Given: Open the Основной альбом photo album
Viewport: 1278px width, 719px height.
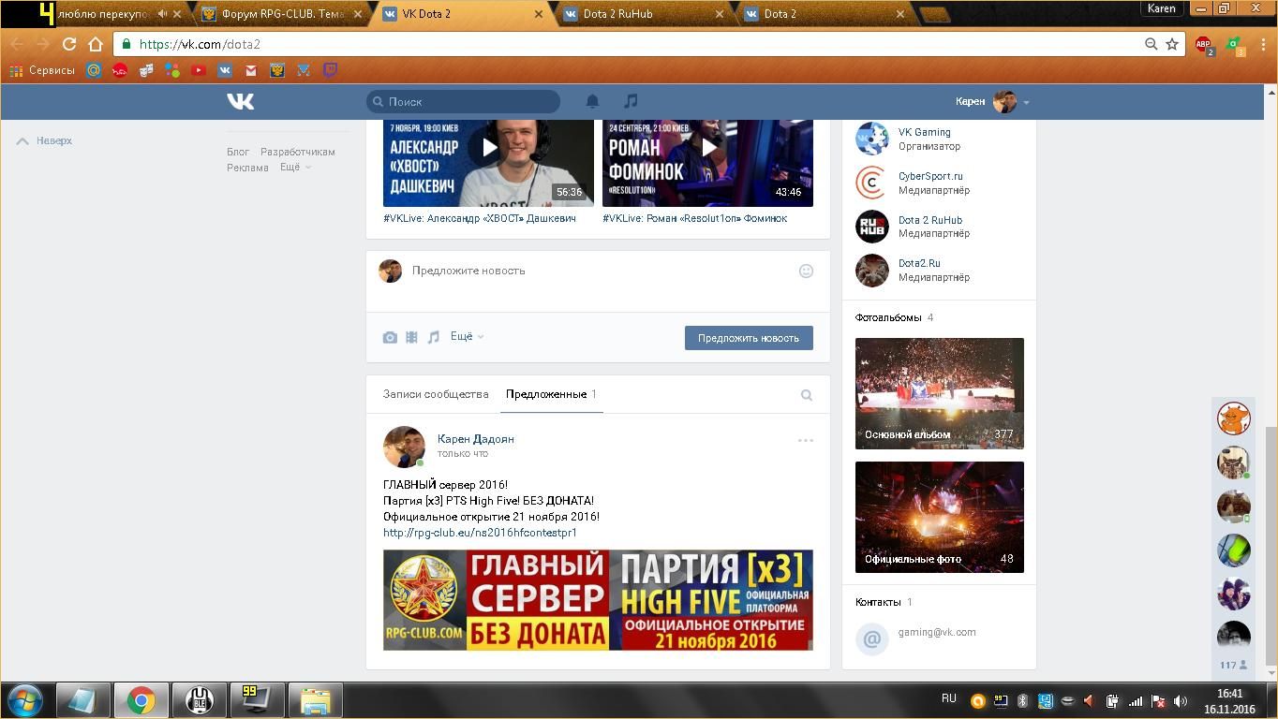Looking at the screenshot, I should coord(940,393).
